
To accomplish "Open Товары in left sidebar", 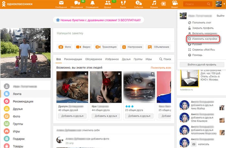I will tap(26, 146).
